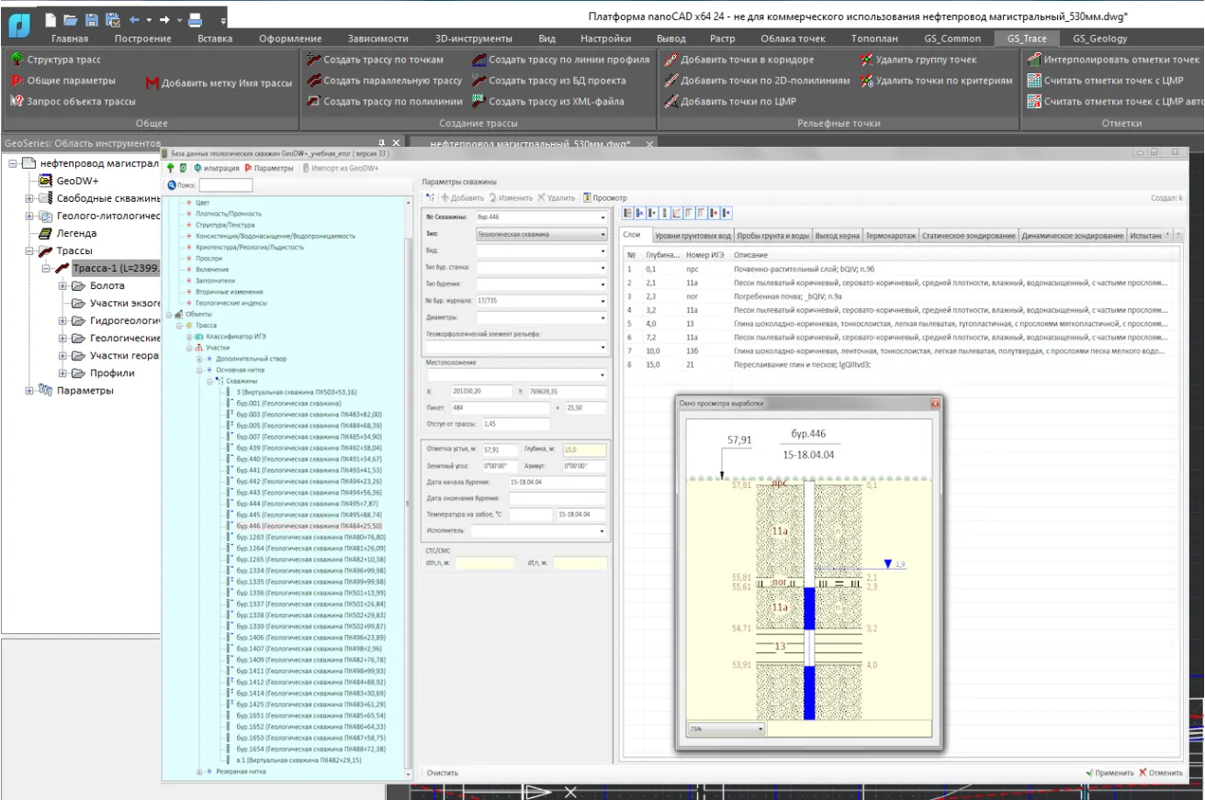Click the Save icon in quick access toolbar
This screenshot has height=800, width=1205.
[91, 19]
